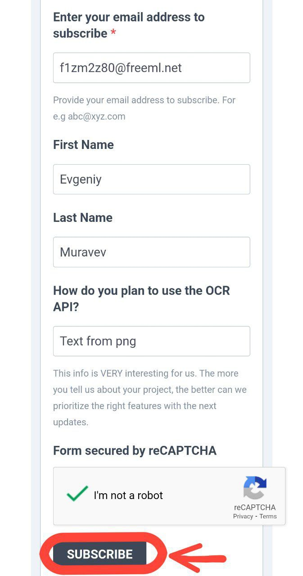Click the "Last Name" field label
Screen dimensions: 303x576
[x=83, y=218]
